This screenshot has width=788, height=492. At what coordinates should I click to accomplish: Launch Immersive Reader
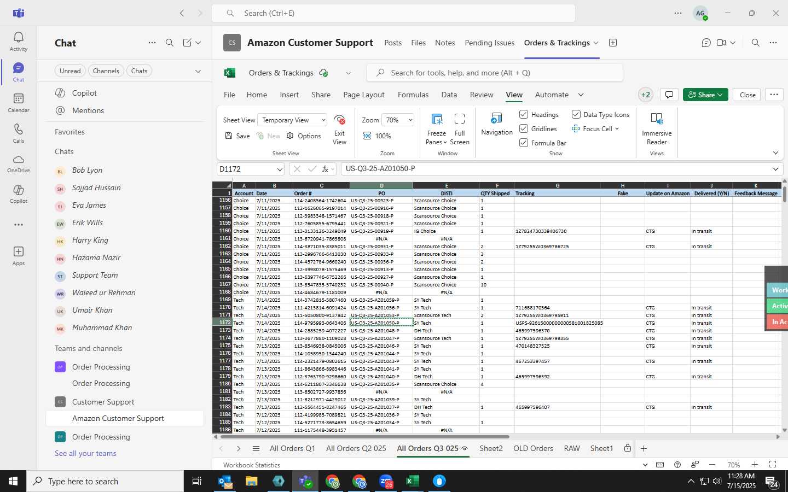click(x=657, y=130)
